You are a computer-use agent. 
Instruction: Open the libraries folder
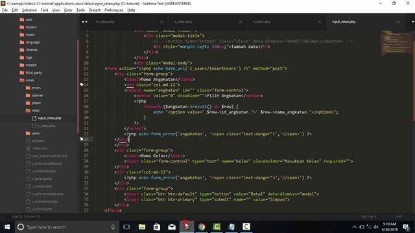tap(29, 50)
